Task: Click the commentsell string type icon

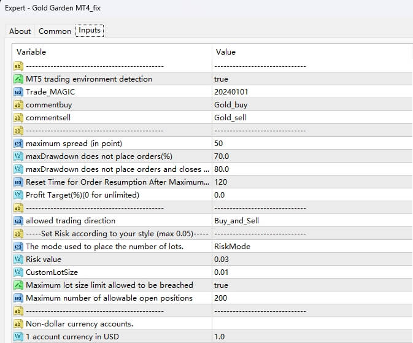Action: [18, 117]
